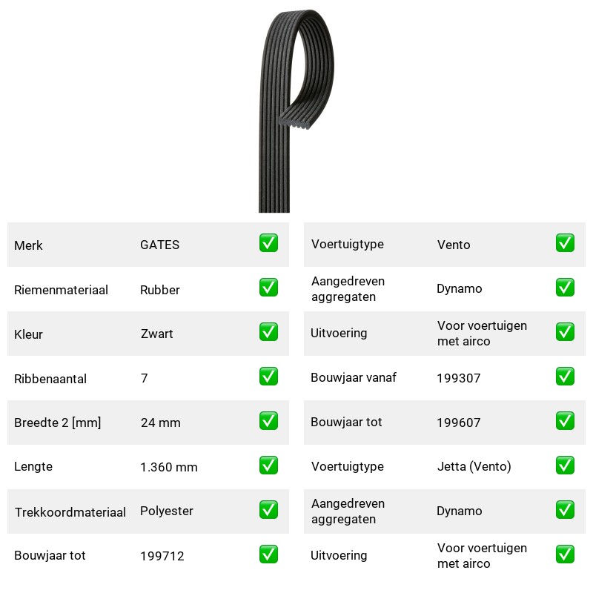Click the first Dynamo value
The image size is (593, 593).
(459, 288)
